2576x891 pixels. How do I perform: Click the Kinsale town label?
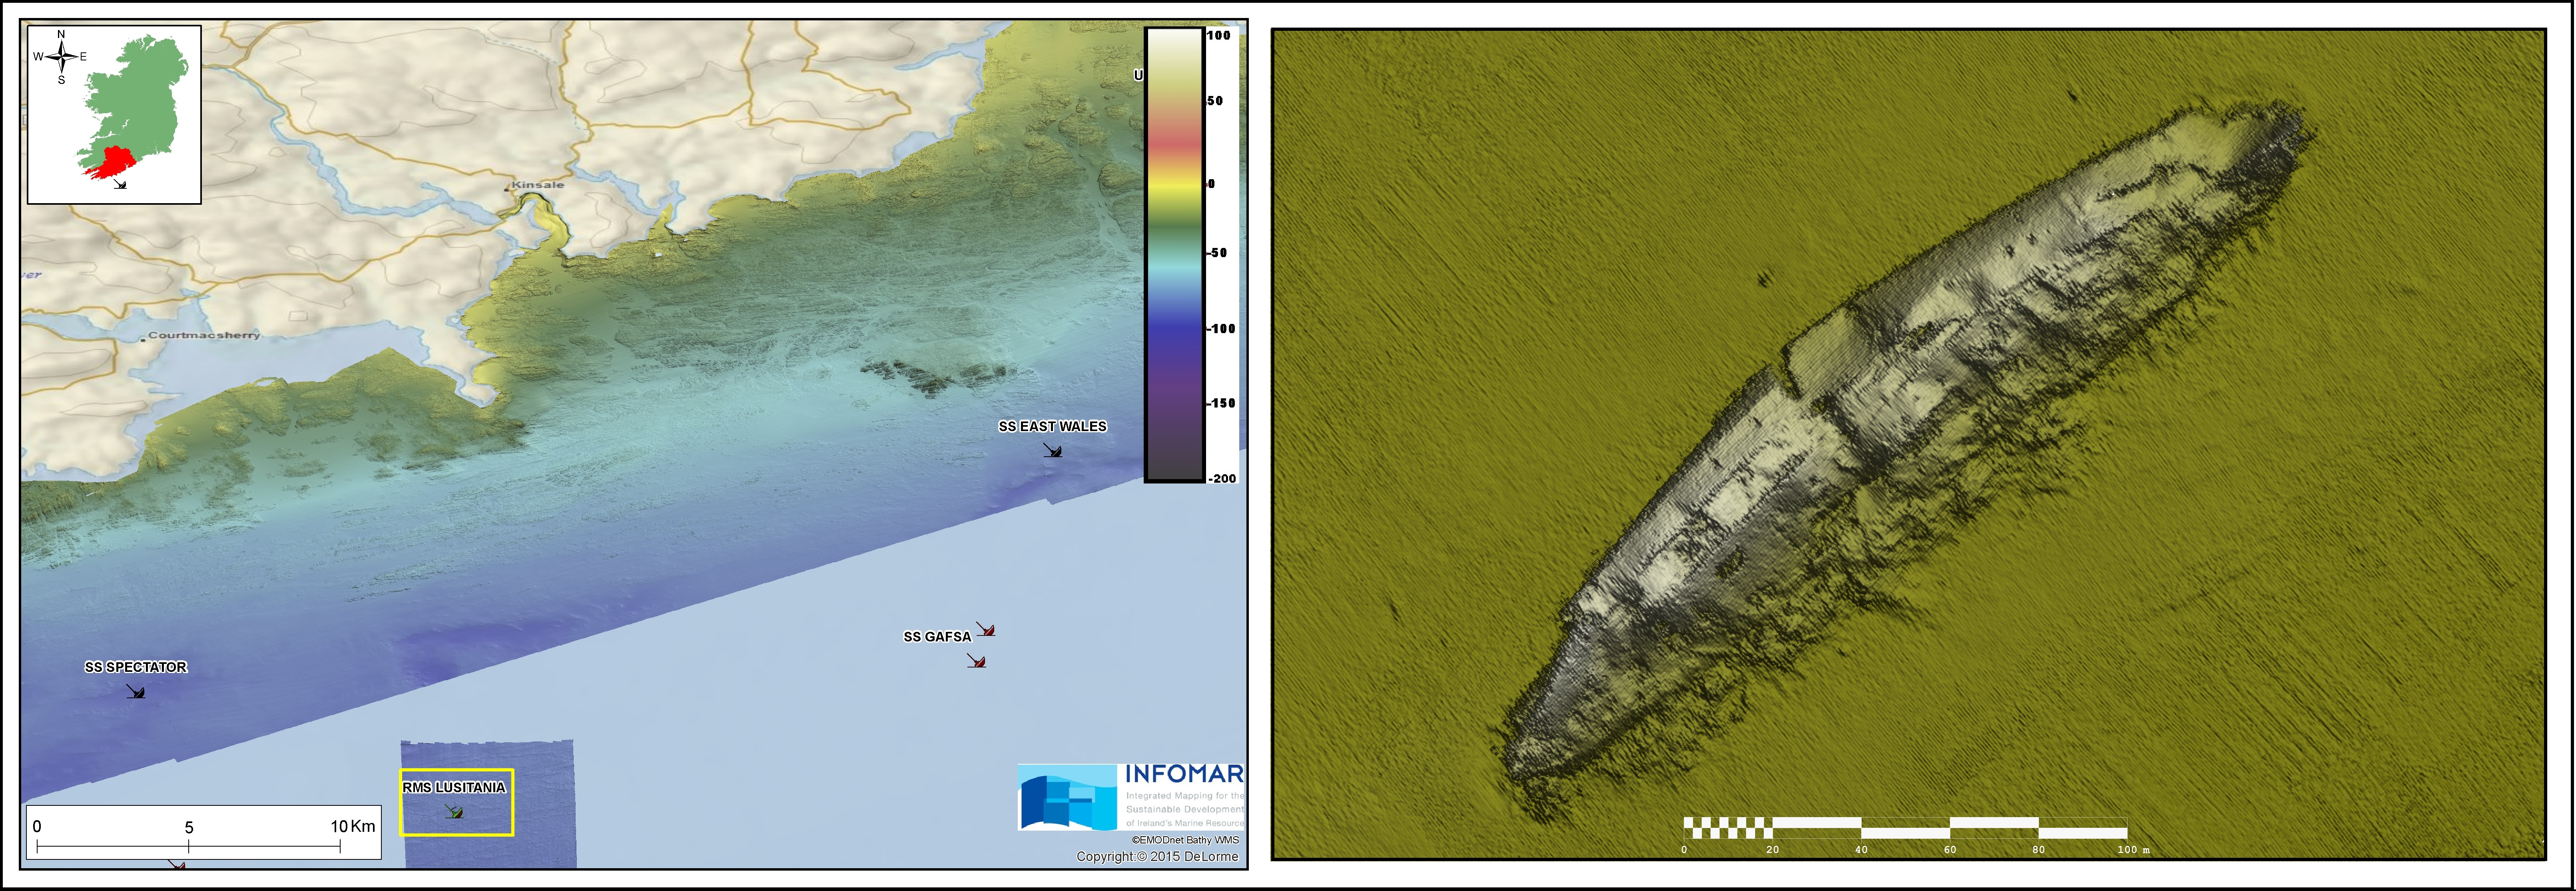pos(538,185)
